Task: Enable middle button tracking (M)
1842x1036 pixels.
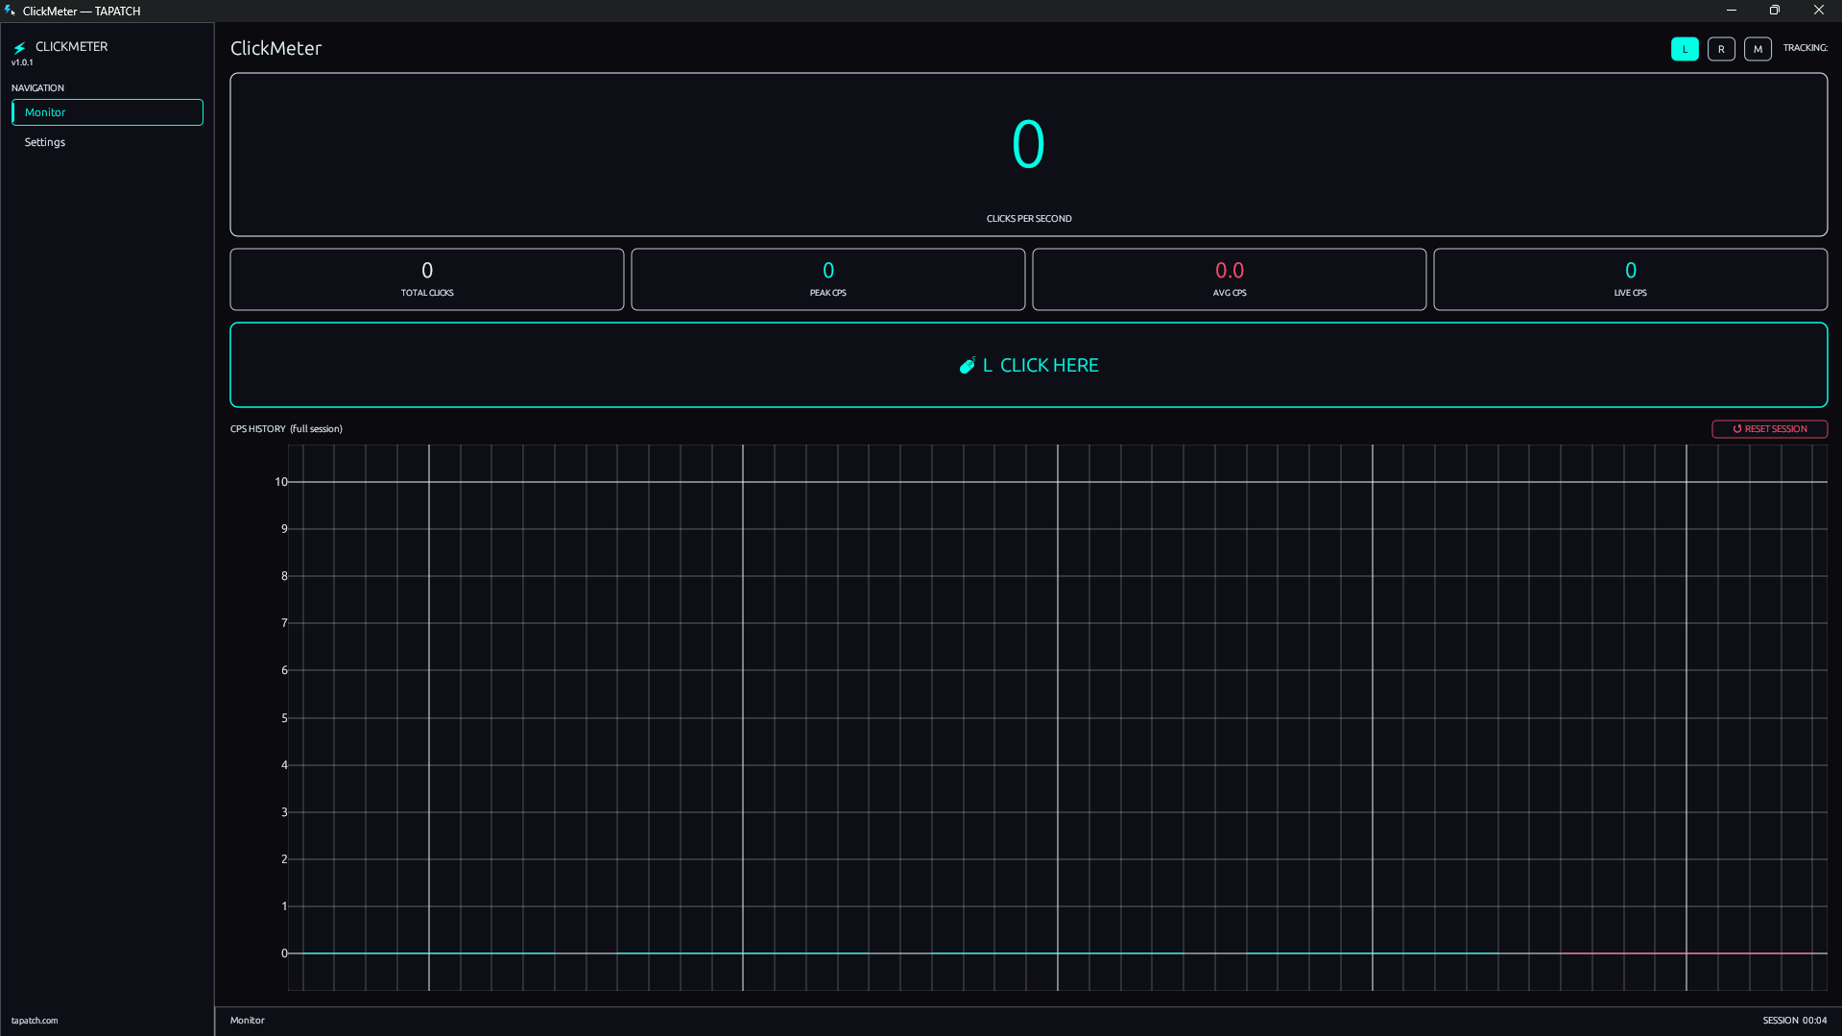Action: [1758, 49]
